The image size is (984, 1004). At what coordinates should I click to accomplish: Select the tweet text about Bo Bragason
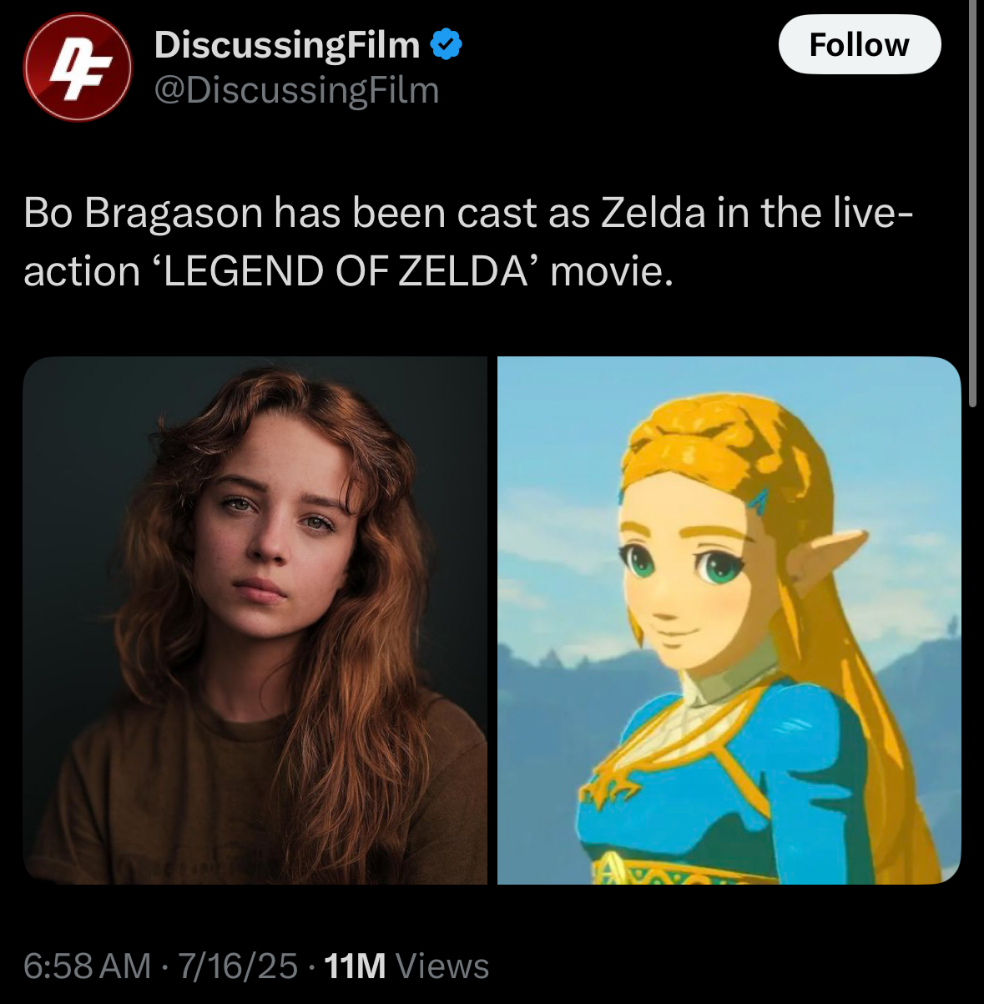[467, 242]
